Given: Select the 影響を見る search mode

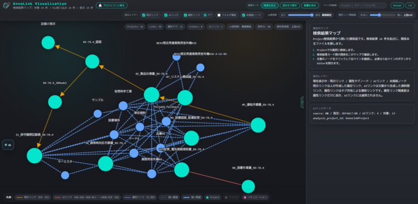Looking at the screenshot, I should coord(310,5).
